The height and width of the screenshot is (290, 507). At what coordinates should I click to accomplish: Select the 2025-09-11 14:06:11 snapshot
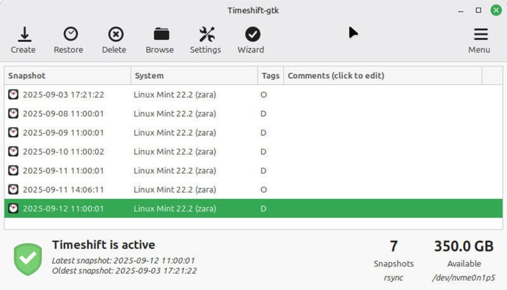tap(63, 190)
